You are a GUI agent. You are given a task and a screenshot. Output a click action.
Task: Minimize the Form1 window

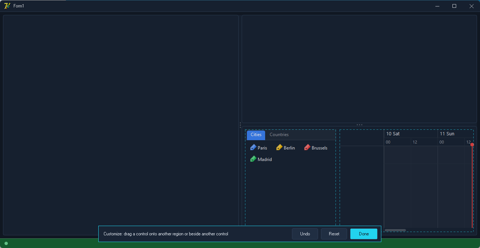[437, 6]
